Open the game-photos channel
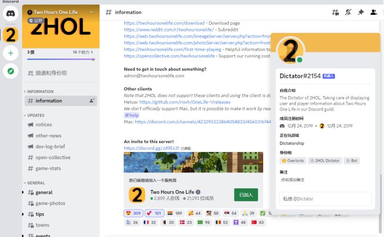The image size is (384, 237). (x=61, y=203)
